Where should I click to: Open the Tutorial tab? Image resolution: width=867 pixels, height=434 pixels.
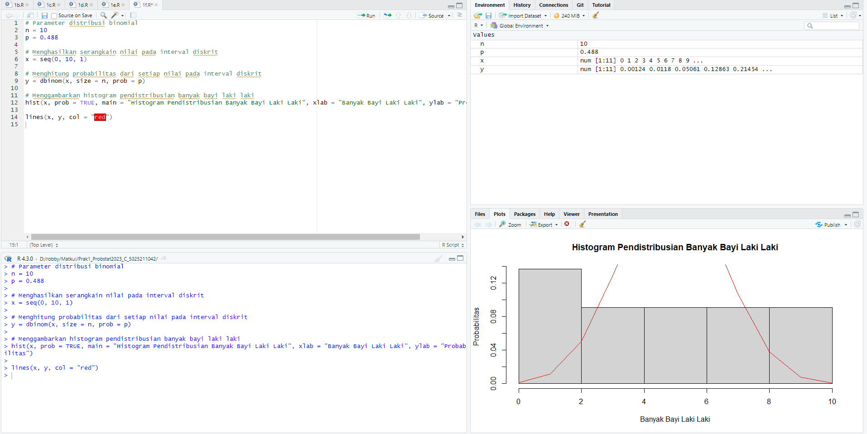[601, 5]
